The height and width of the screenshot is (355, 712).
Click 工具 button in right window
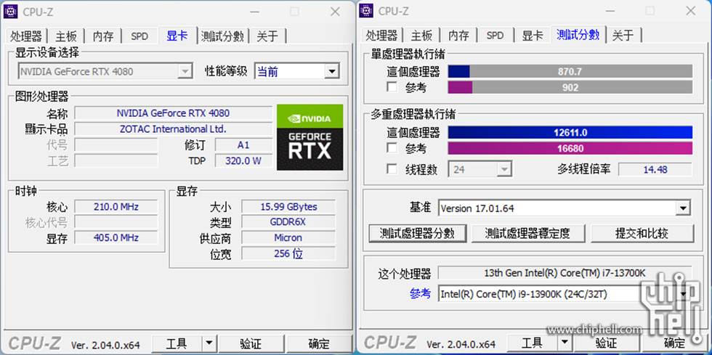click(x=532, y=342)
